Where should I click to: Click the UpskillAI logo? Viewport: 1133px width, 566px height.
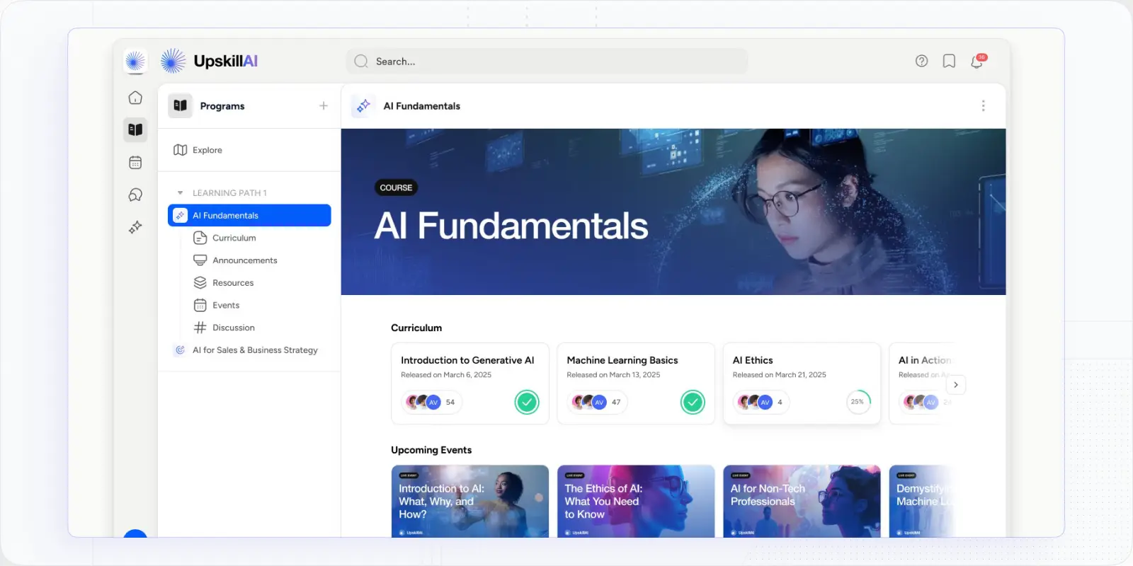(x=209, y=62)
